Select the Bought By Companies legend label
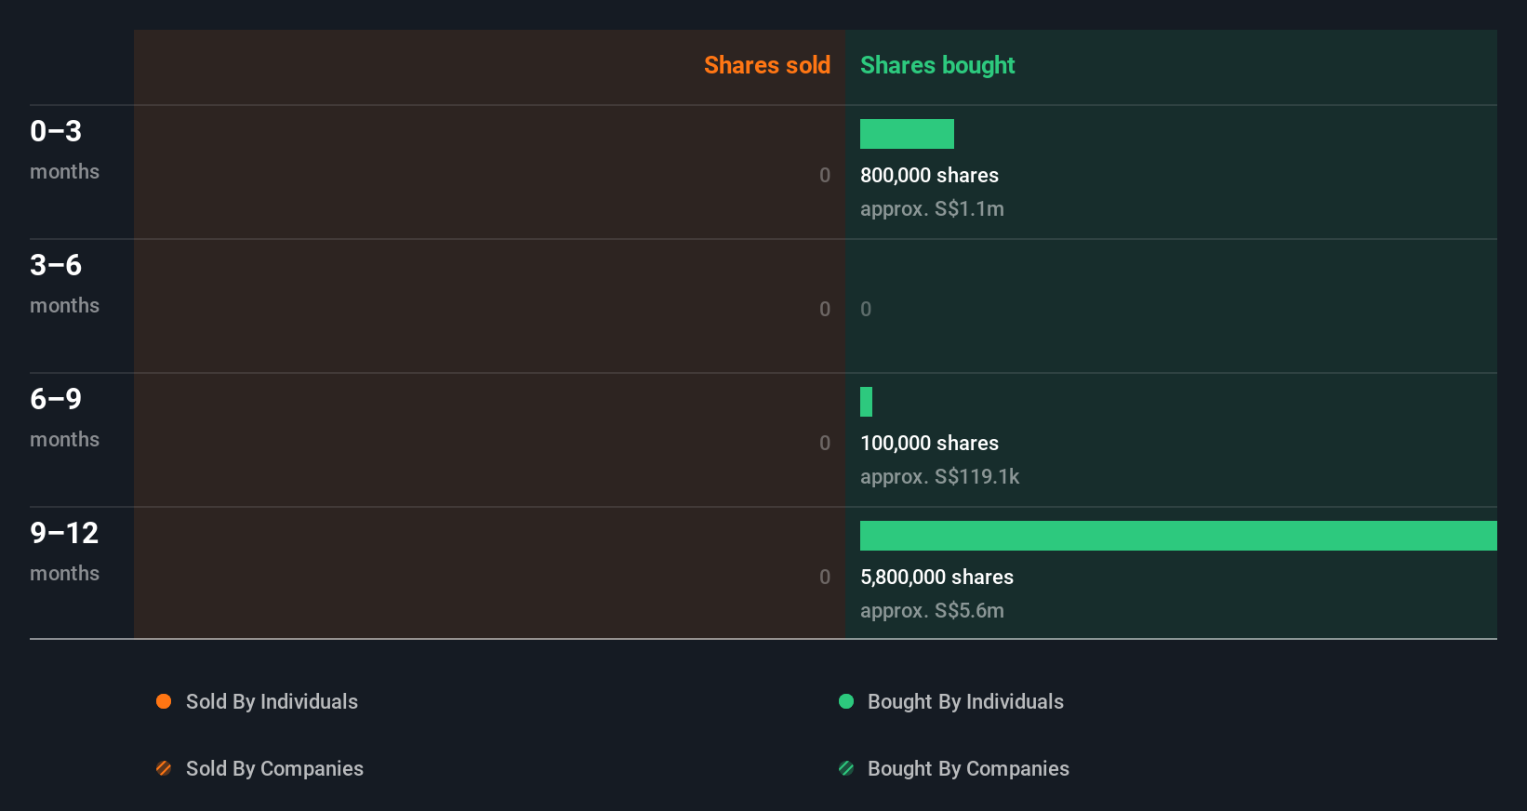The height and width of the screenshot is (811, 1527). coord(968,768)
